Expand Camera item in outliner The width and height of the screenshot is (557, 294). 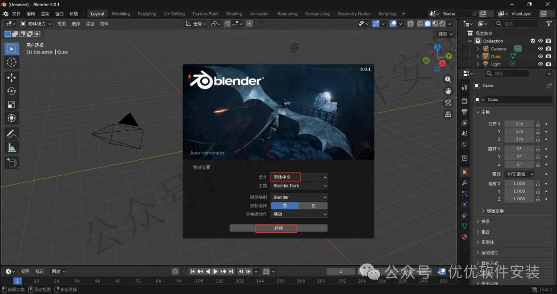[x=478, y=49]
